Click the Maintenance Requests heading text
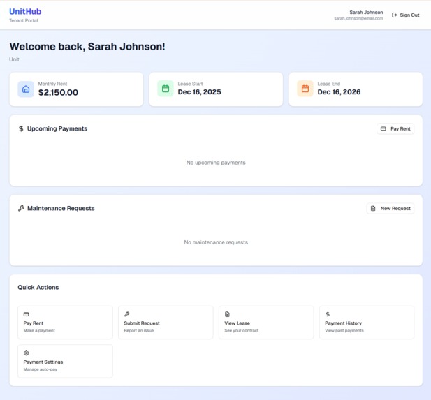 coord(61,208)
